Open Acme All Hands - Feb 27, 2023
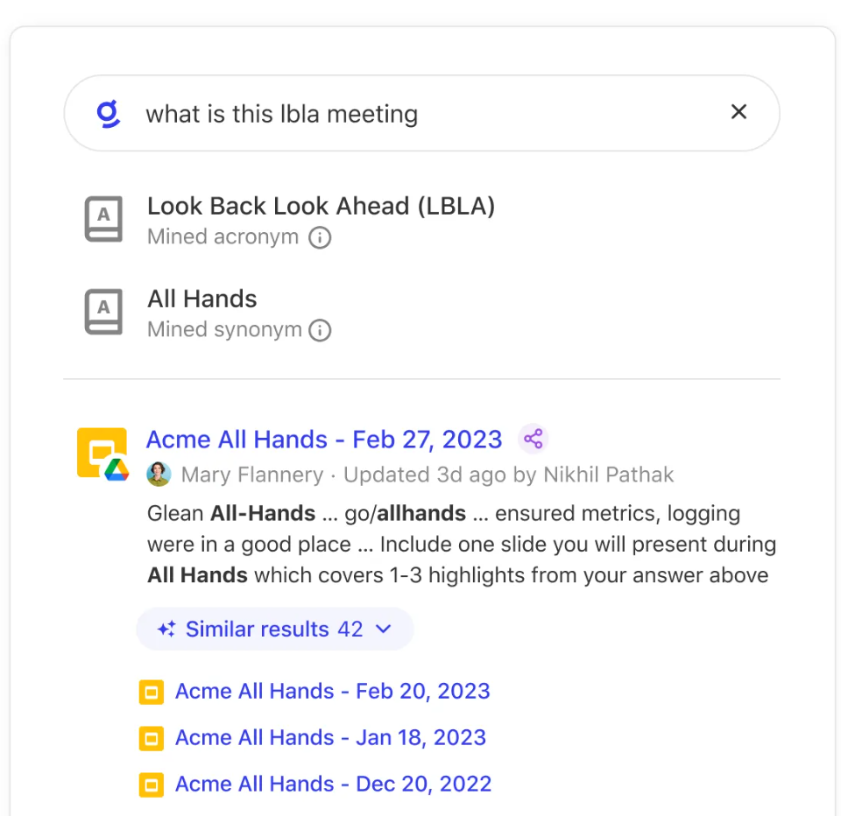The width and height of the screenshot is (841, 816). coord(324,440)
